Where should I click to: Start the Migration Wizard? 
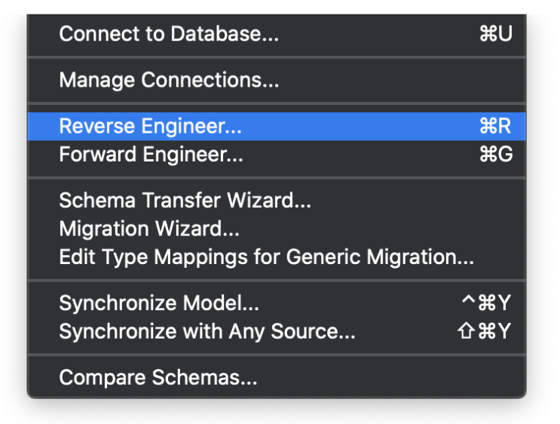(x=149, y=228)
